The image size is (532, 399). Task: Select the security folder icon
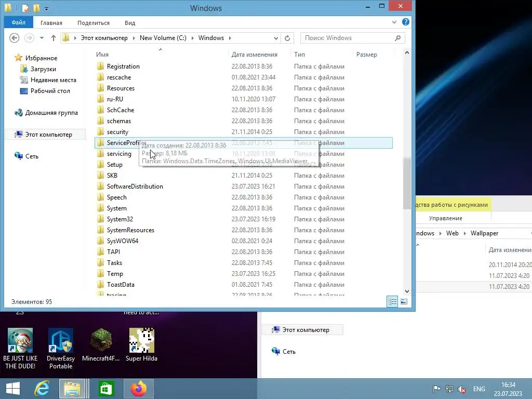[x=100, y=131]
